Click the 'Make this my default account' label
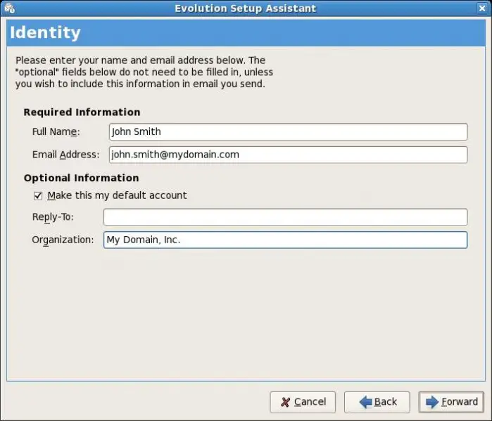Screen dimensions: 492x421 117,195
